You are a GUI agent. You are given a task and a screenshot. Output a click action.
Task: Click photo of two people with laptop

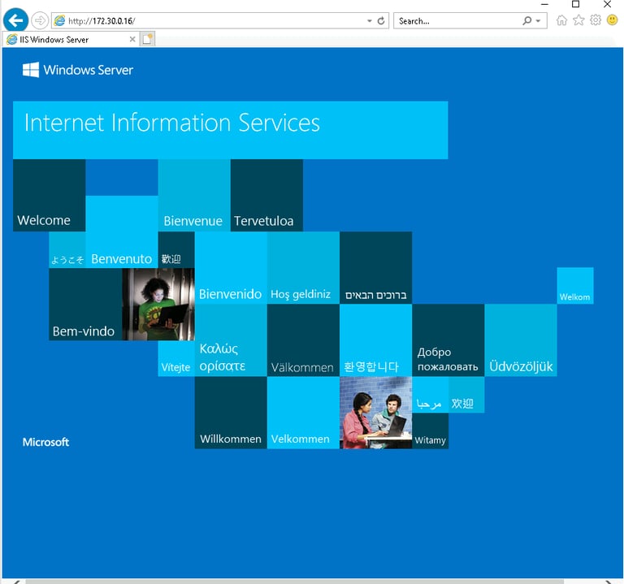click(375, 413)
